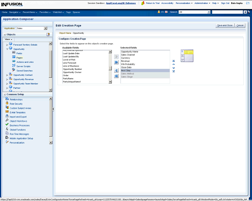This screenshot has width=252, height=201.
Task: Click the Cancel button
Action: (x=240, y=26)
